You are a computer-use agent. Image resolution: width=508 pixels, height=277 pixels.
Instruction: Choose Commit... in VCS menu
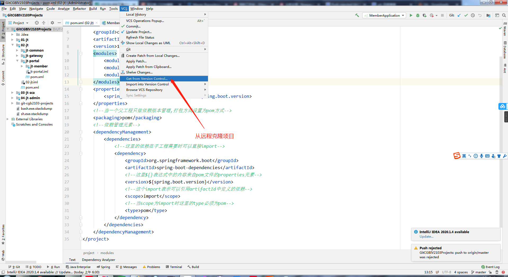tap(164, 26)
